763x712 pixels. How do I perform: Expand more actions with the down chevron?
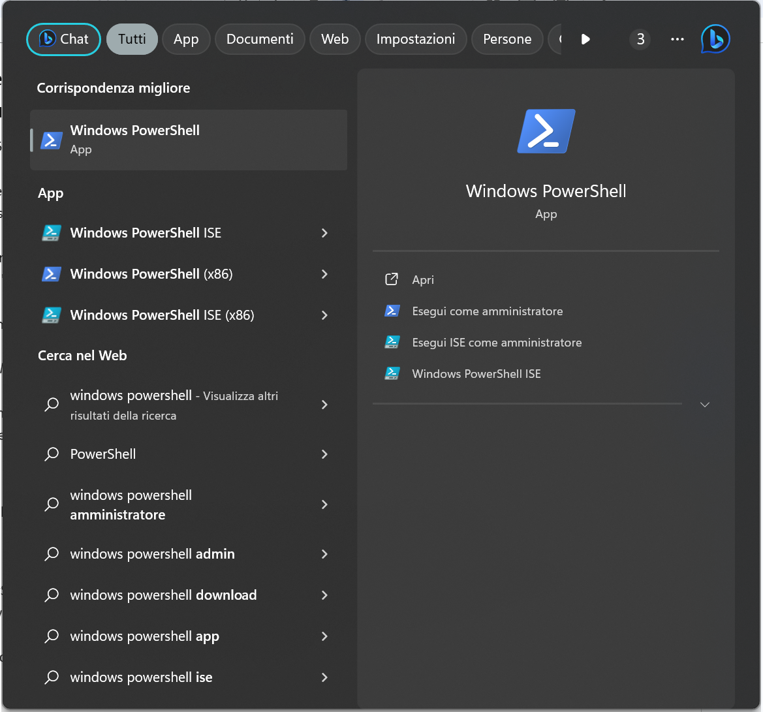(704, 405)
